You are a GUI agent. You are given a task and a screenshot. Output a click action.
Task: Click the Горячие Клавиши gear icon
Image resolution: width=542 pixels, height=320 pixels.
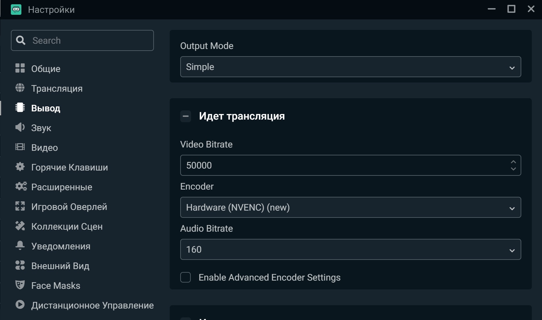coord(20,167)
